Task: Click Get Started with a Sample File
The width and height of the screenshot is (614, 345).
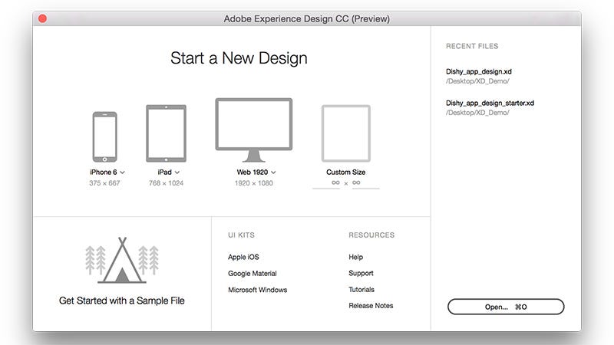Action: pos(122,301)
